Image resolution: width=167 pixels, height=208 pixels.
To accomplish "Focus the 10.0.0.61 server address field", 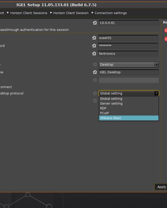I will click(x=129, y=23).
